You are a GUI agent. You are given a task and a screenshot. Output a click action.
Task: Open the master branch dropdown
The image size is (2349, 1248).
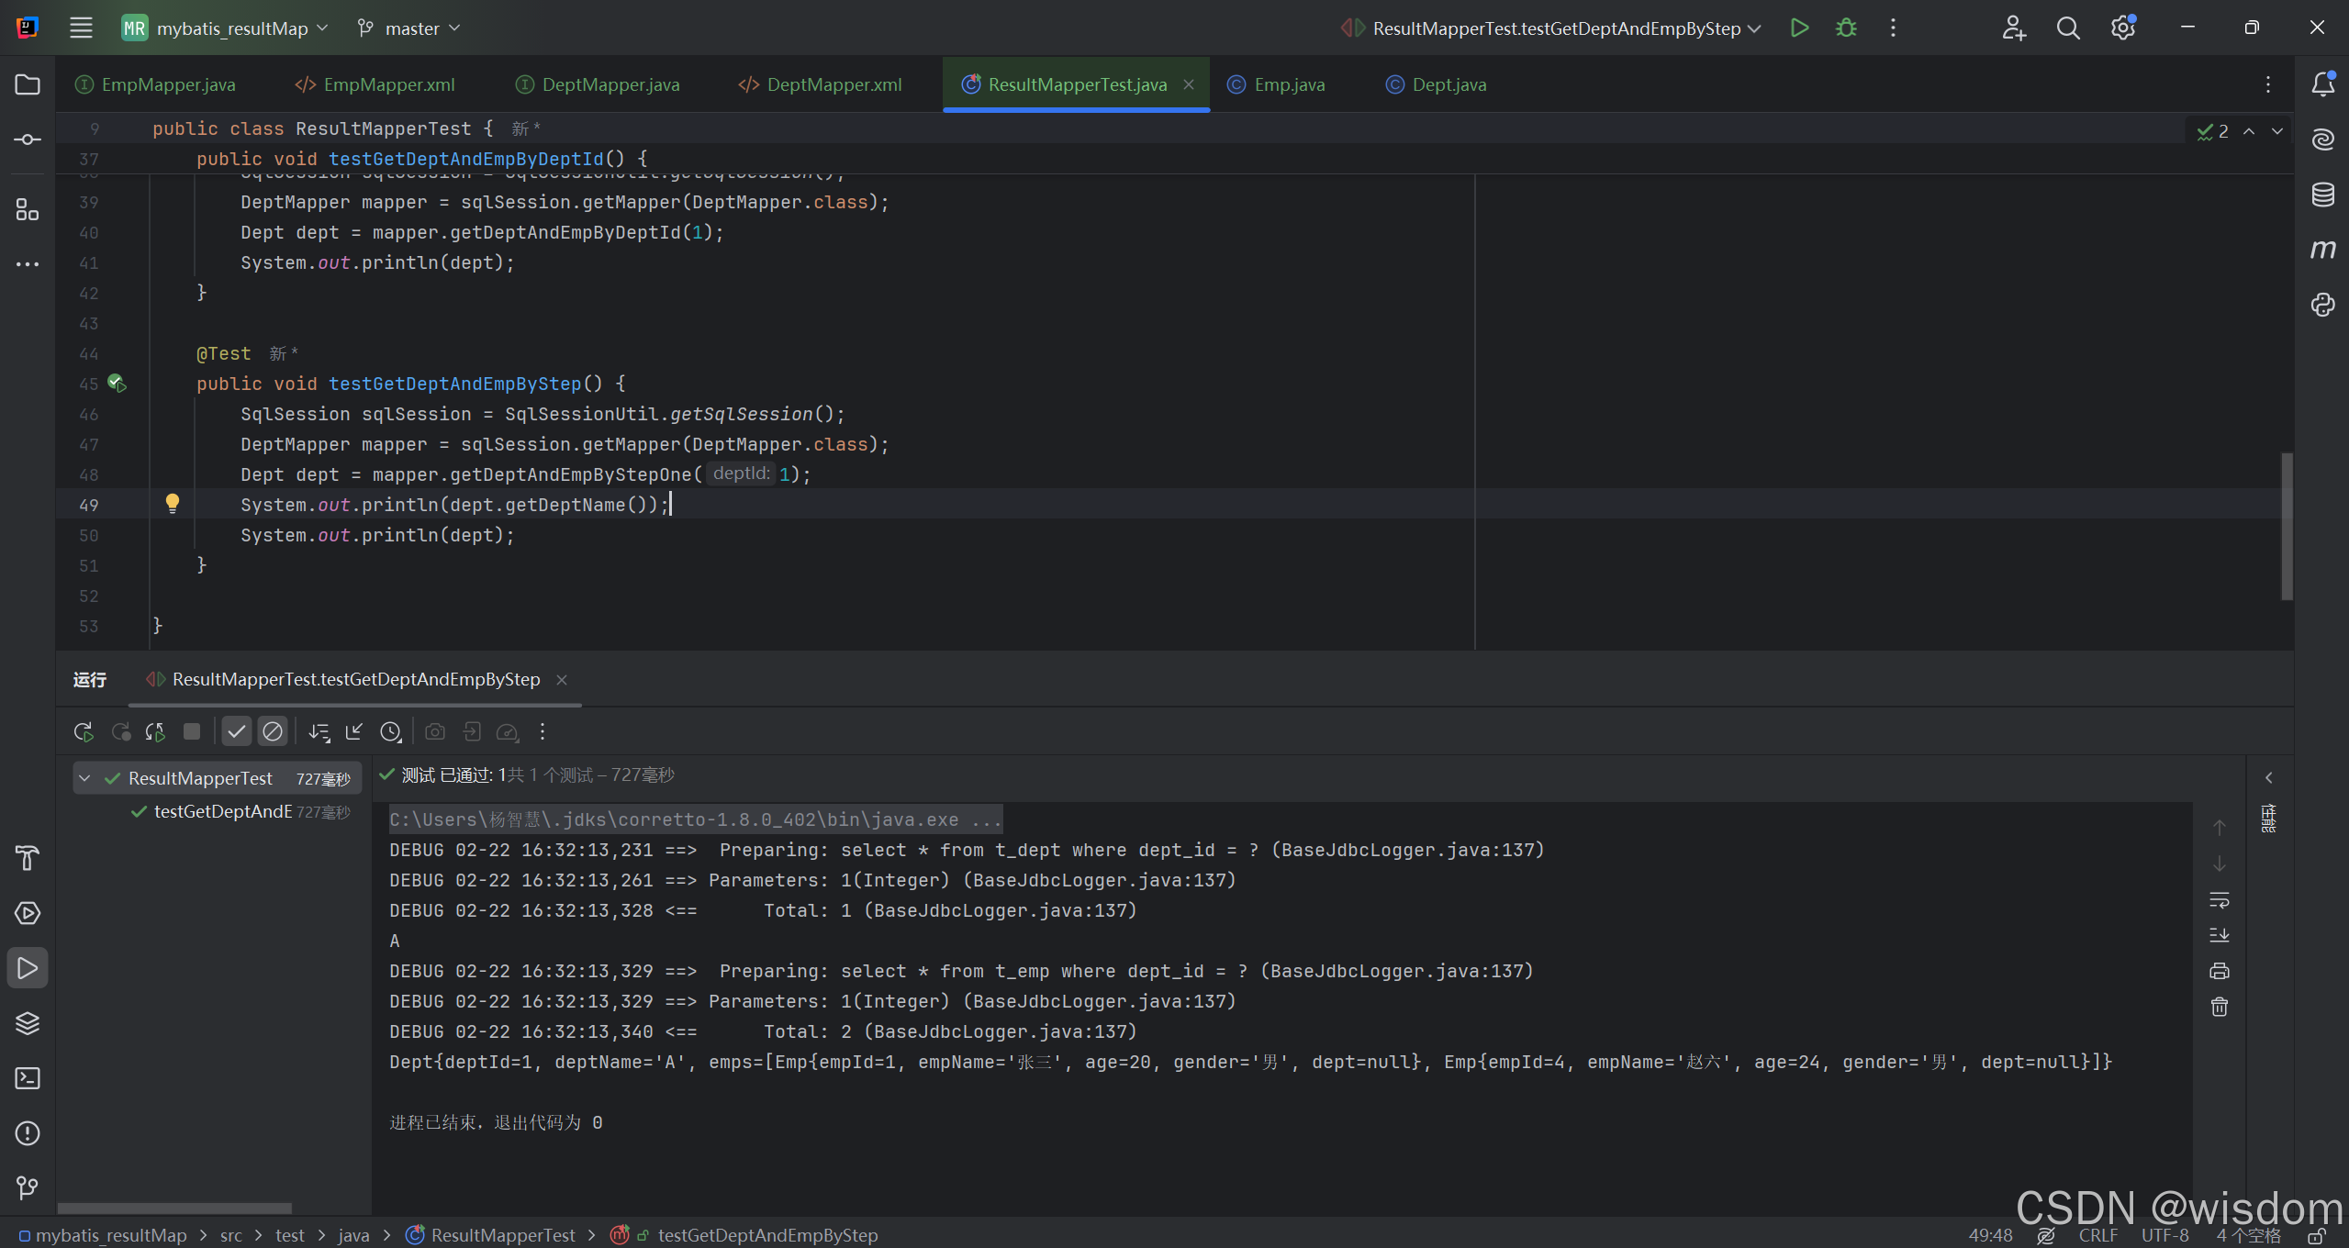[408, 28]
